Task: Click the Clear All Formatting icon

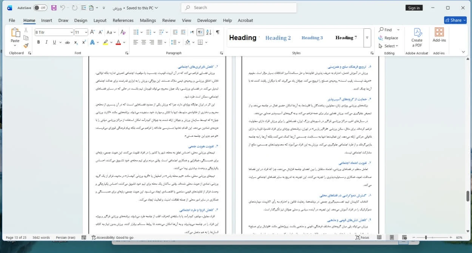Action: pyautogui.click(x=123, y=32)
